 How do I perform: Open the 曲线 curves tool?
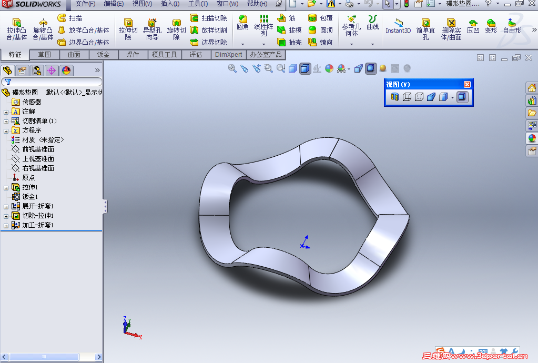373,22
